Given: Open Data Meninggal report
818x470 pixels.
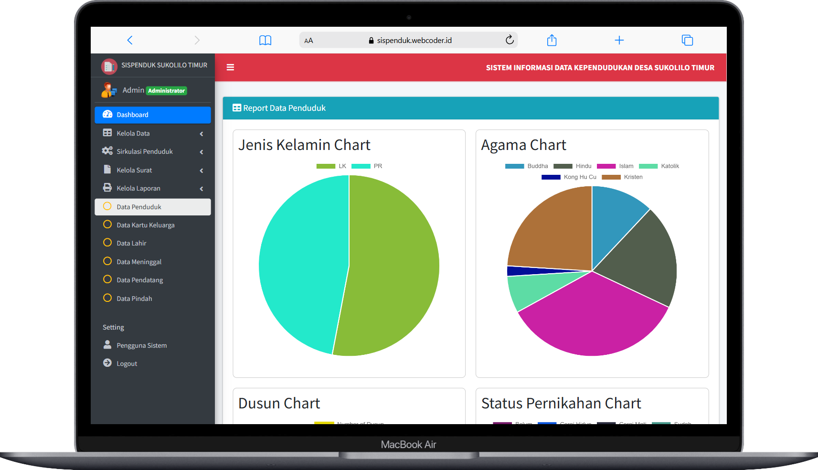Looking at the screenshot, I should click(x=153, y=262).
